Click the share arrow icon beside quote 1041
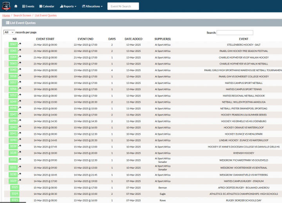282x203 pixels. [x=20, y=133]
